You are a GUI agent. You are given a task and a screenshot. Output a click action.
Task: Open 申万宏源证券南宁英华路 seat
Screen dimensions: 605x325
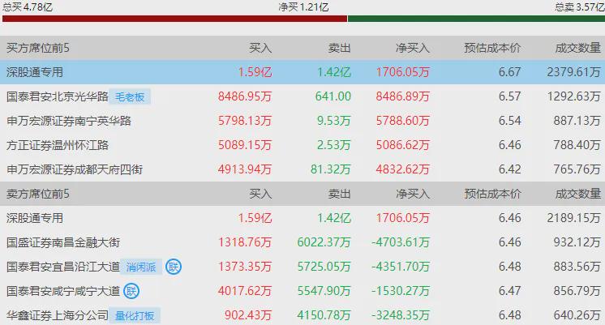click(x=69, y=121)
